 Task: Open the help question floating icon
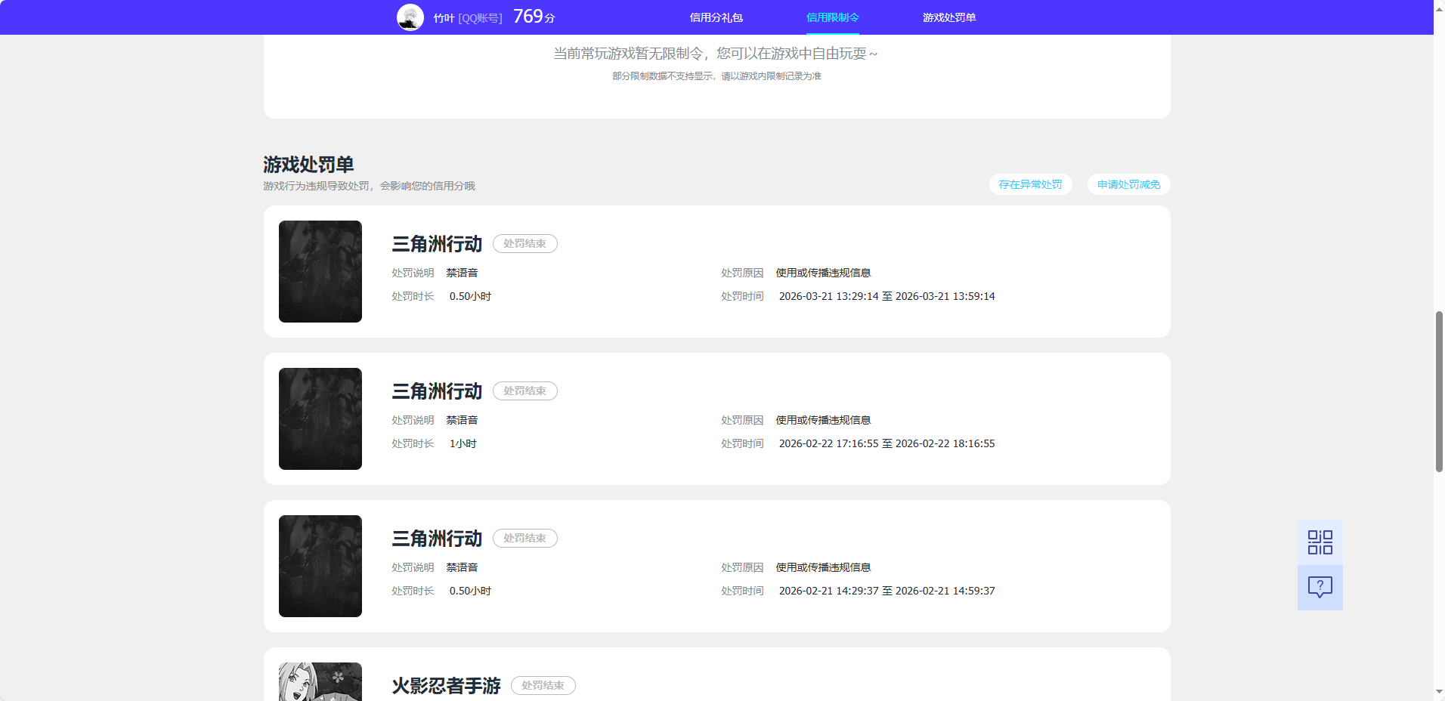pos(1320,588)
